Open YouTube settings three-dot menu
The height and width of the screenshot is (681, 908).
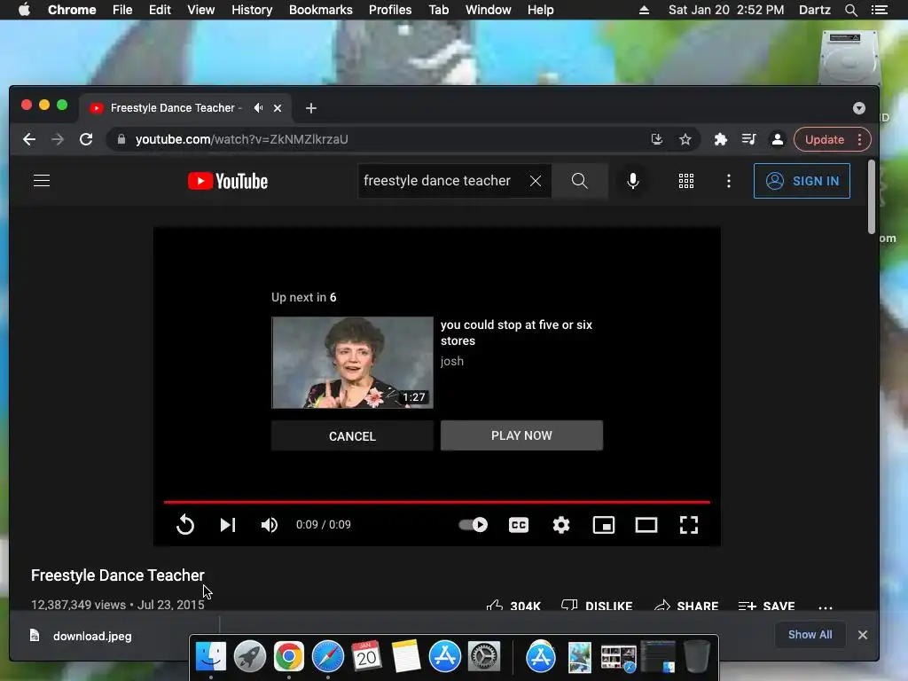click(x=729, y=181)
